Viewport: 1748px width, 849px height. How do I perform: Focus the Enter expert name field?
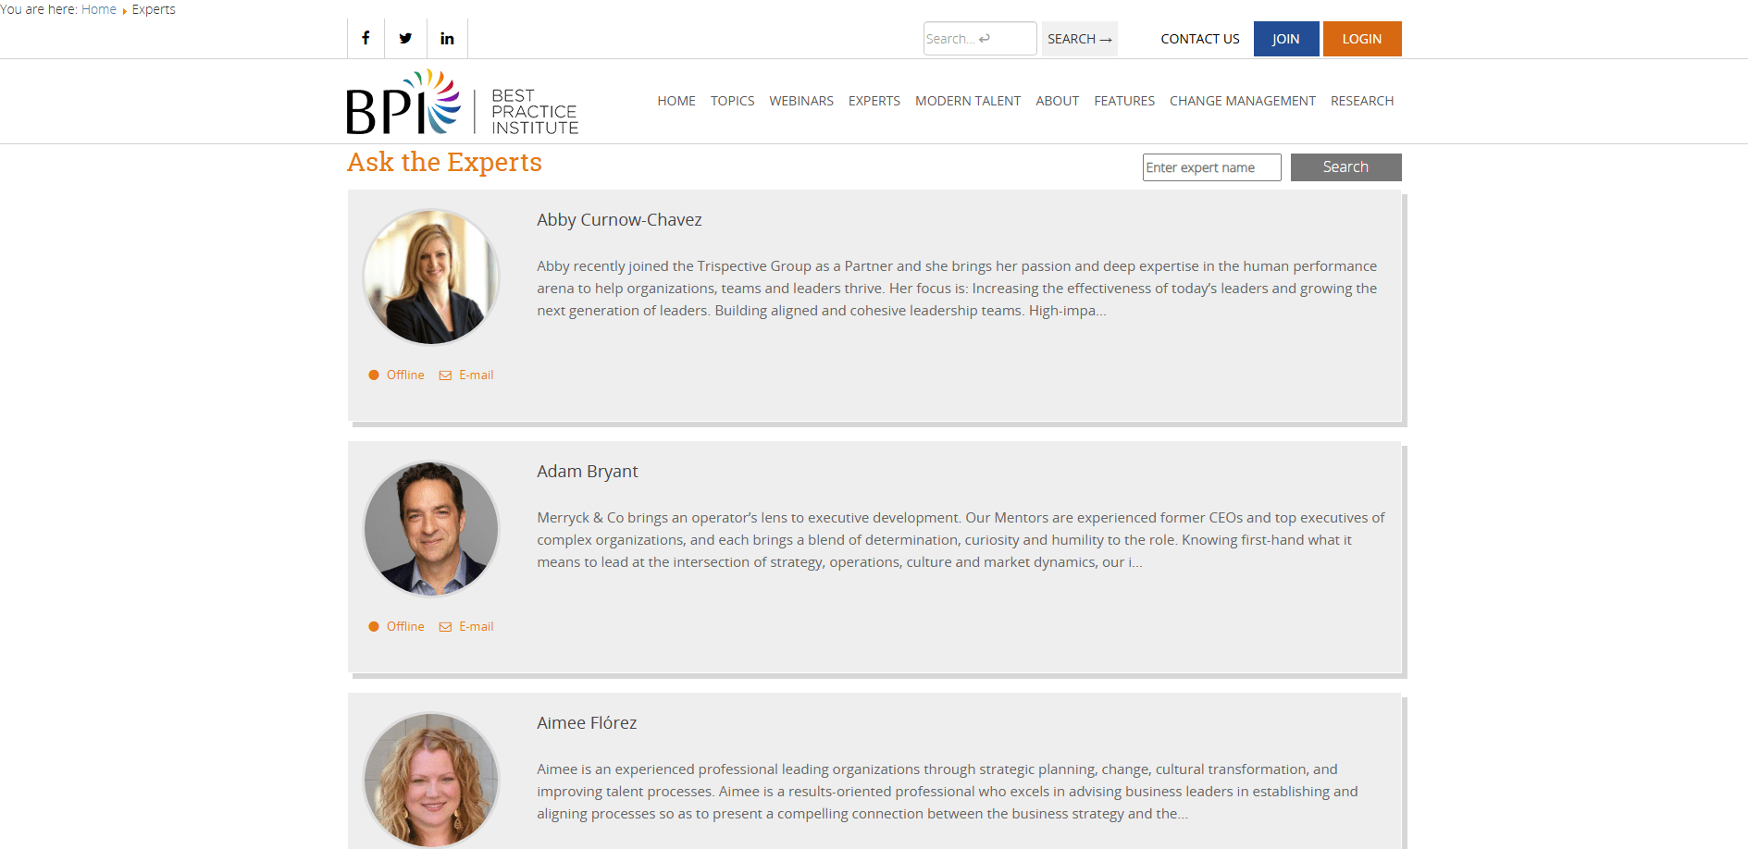pos(1210,167)
